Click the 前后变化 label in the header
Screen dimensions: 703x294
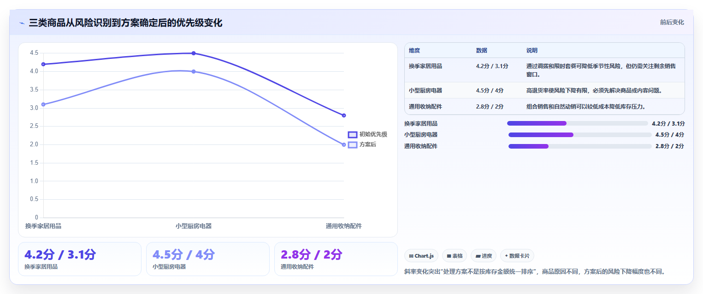click(x=672, y=22)
